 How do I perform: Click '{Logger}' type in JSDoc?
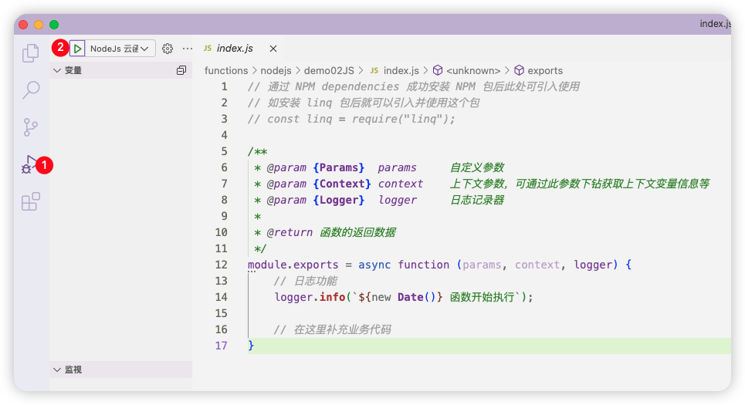click(338, 201)
